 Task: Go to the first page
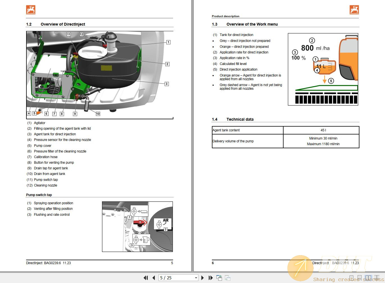coord(146,278)
